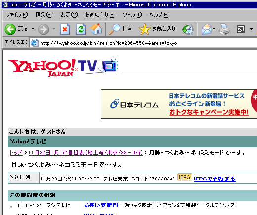This screenshot has width=257, height=215.
Task: Open the Search (検索) magnifier button
Action: coord(121,29)
